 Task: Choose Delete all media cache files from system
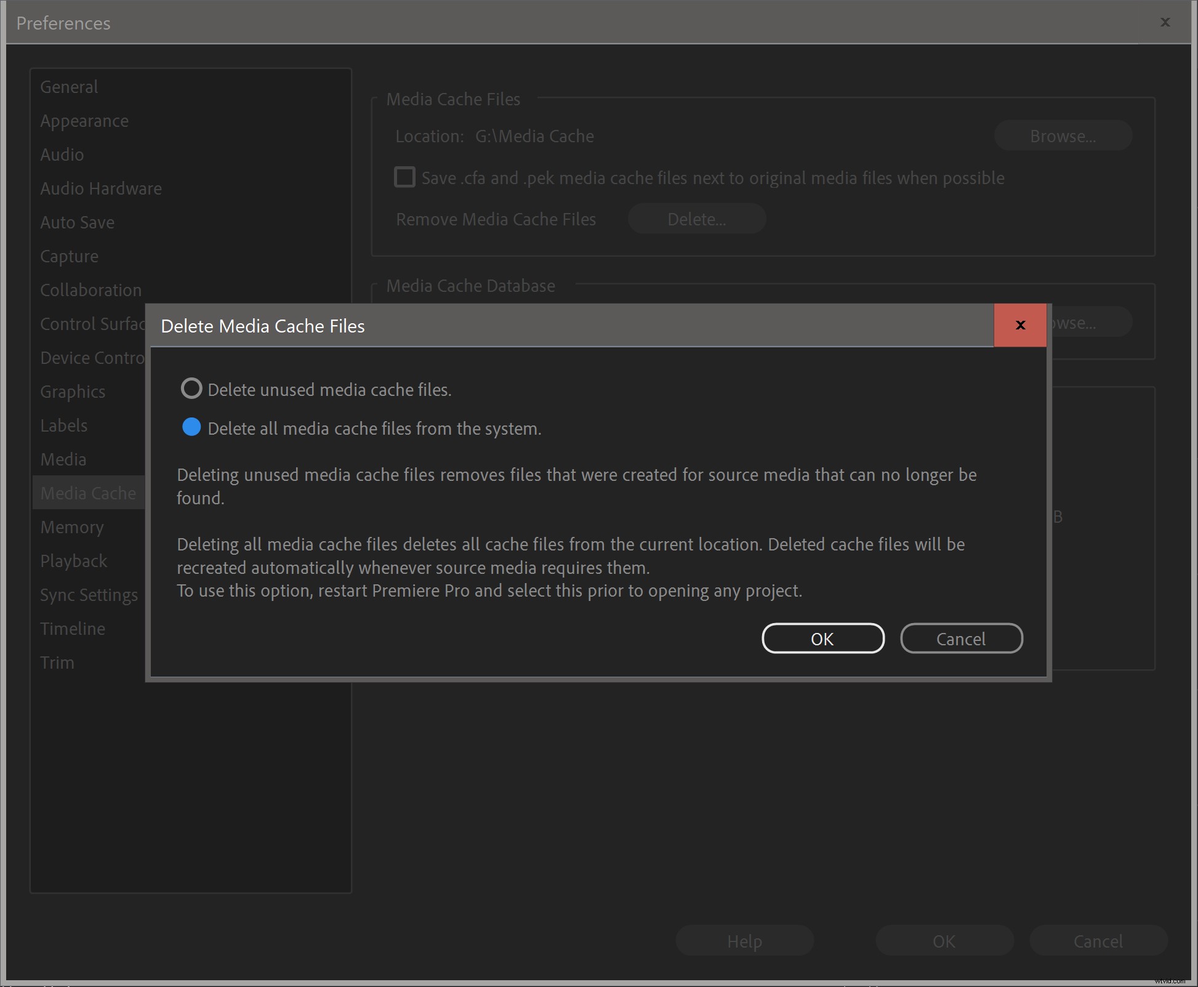click(x=191, y=428)
